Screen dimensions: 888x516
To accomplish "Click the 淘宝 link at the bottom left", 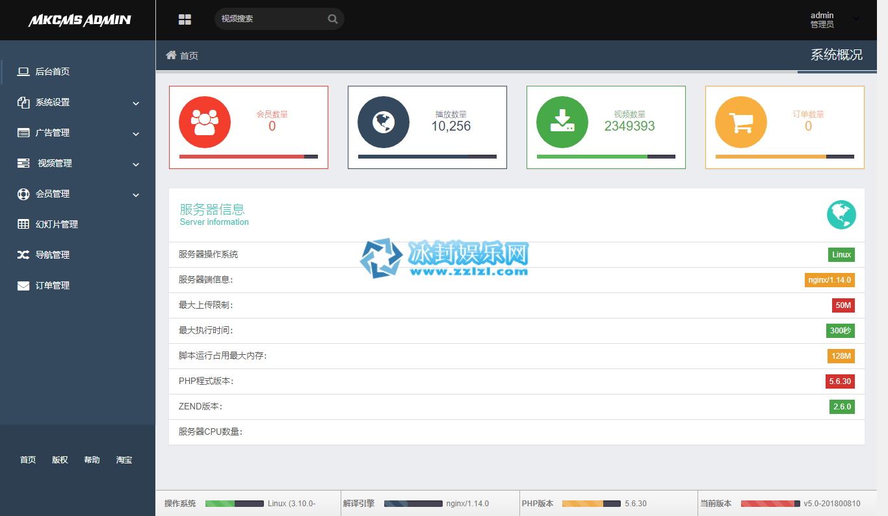I will pos(124,459).
